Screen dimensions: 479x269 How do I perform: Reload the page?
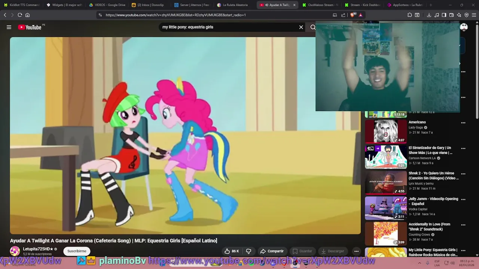point(20,15)
